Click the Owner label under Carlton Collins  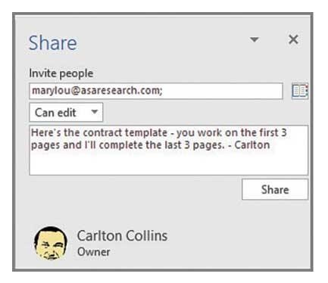click(x=94, y=252)
